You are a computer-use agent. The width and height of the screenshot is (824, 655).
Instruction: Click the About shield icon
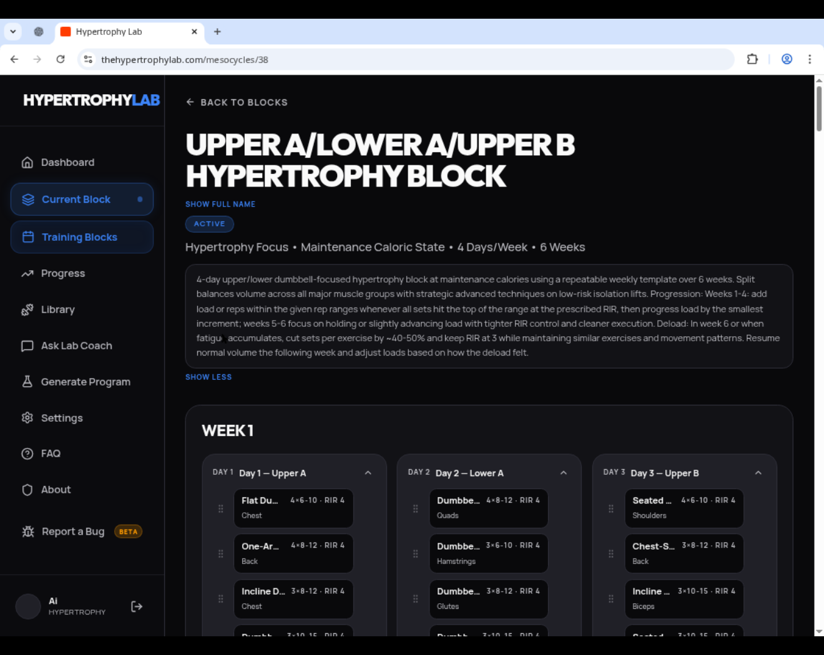(x=27, y=490)
